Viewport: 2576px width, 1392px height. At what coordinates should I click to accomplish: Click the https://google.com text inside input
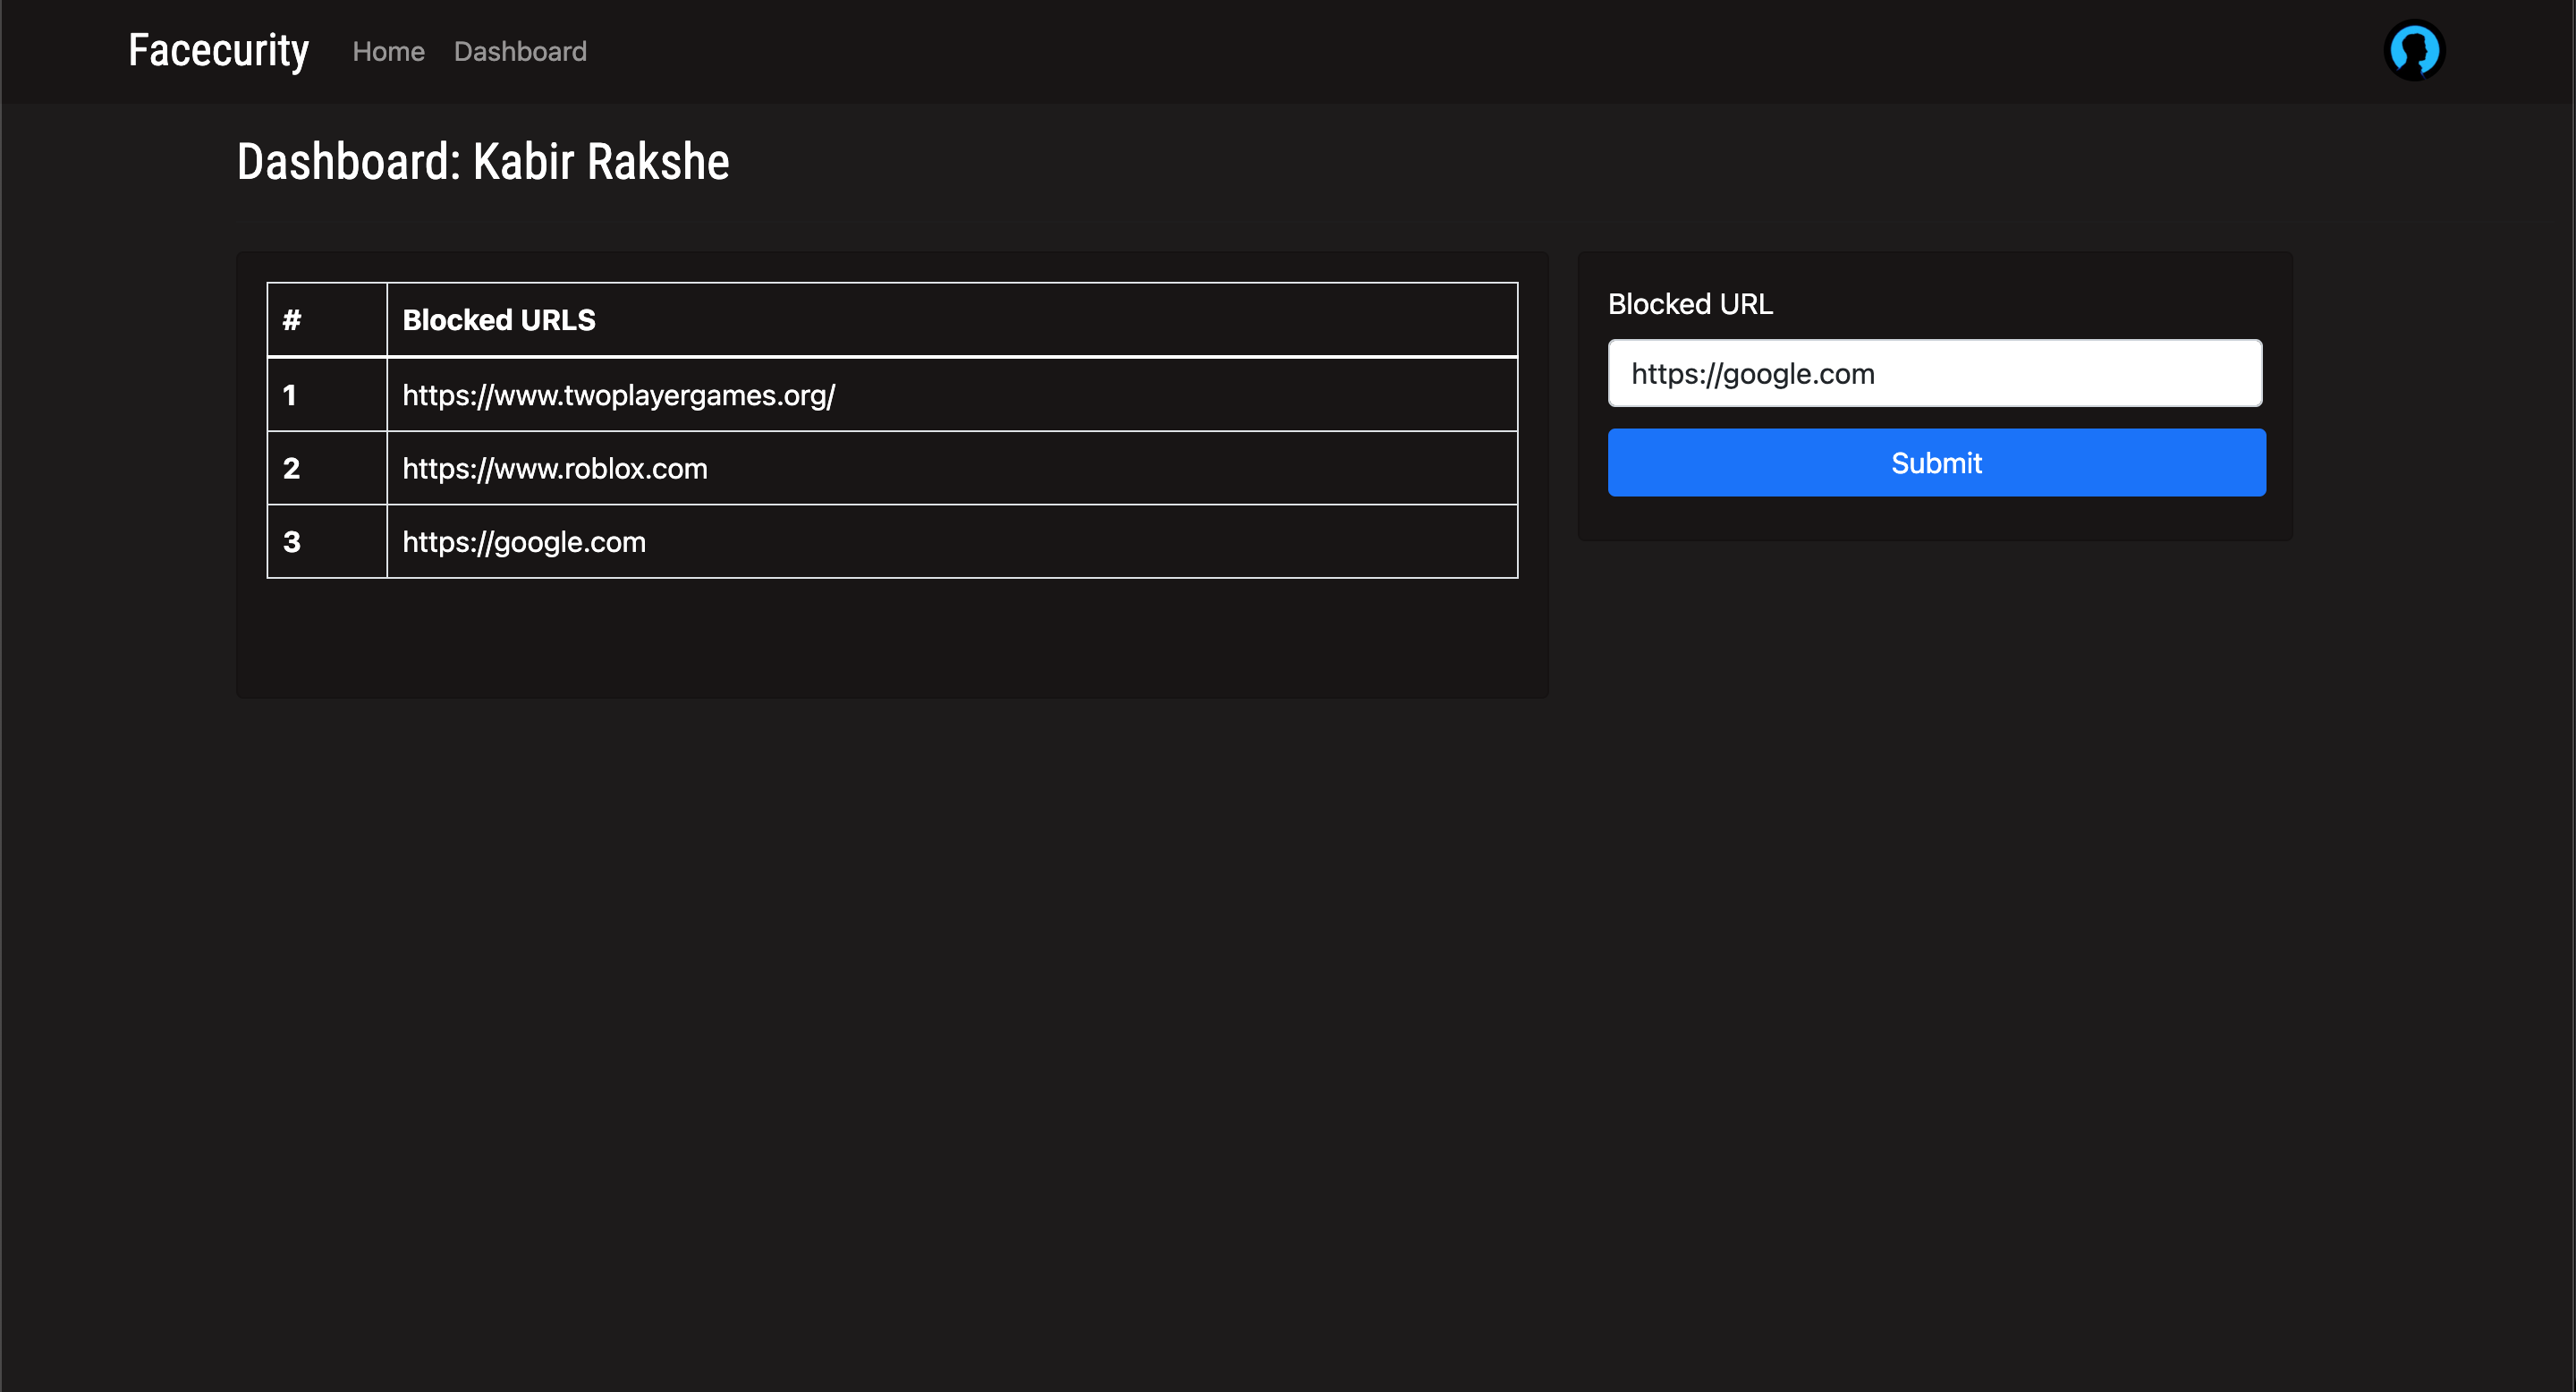point(1752,373)
